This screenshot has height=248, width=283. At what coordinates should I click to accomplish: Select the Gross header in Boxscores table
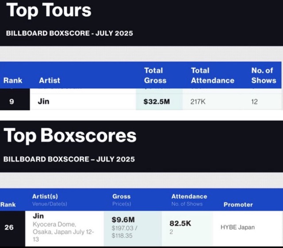[x=122, y=196]
